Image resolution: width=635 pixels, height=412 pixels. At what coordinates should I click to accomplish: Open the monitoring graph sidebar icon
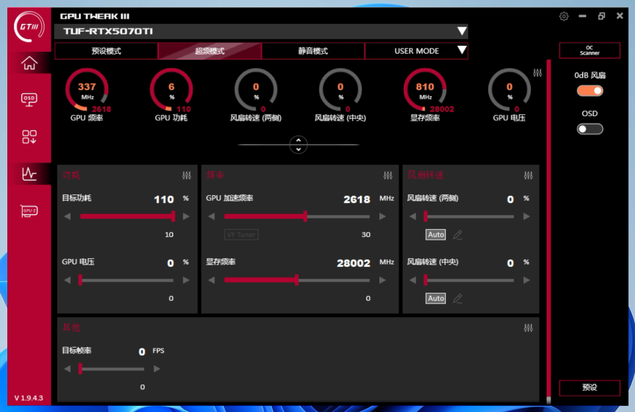point(29,174)
